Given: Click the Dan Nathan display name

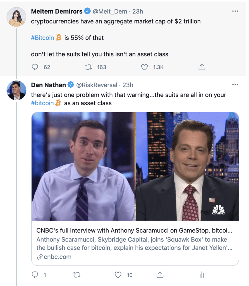Looking at the screenshot, I should coord(49,85).
